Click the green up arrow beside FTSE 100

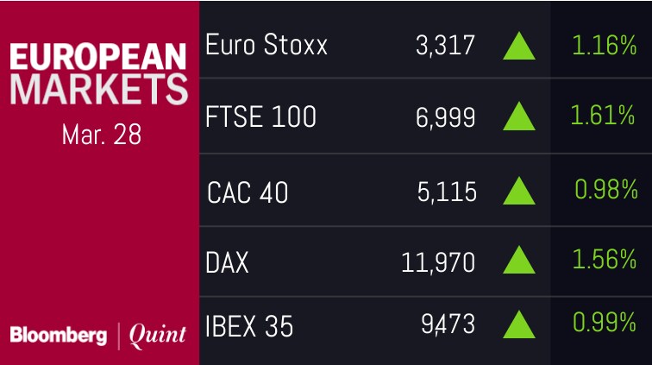(518, 116)
